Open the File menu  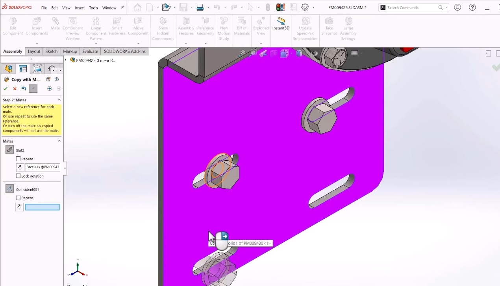[44, 8]
